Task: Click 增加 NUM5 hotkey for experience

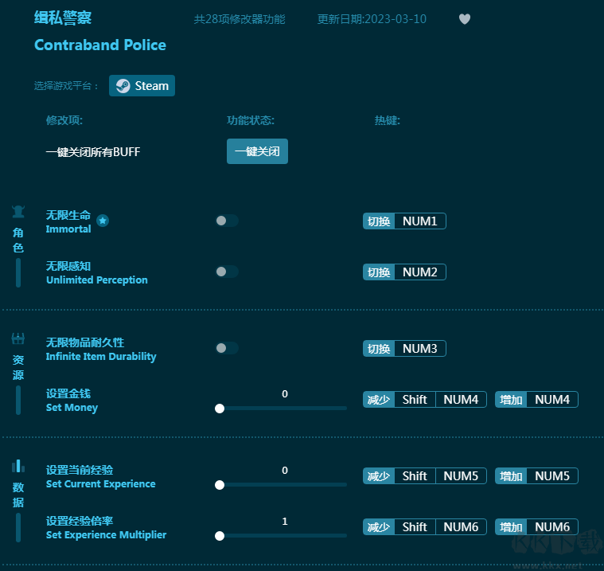Action: point(536,475)
